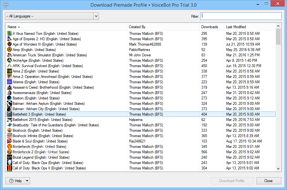Screen dimensions: 287x190
Task: Select Bioshock (English: United States) row text
Action: click(37, 130)
